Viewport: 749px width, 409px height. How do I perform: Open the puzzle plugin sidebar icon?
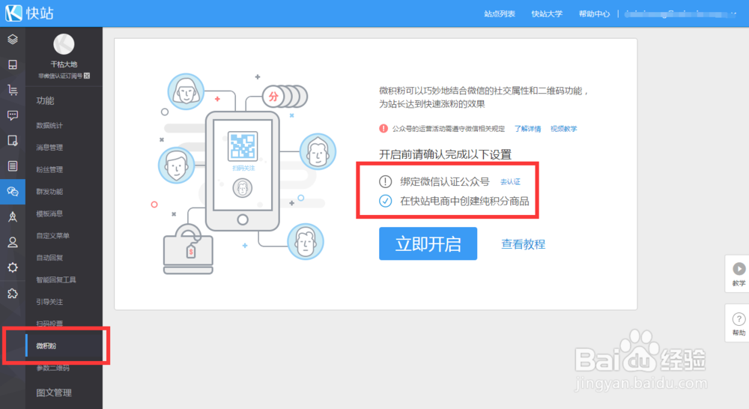coord(13,294)
